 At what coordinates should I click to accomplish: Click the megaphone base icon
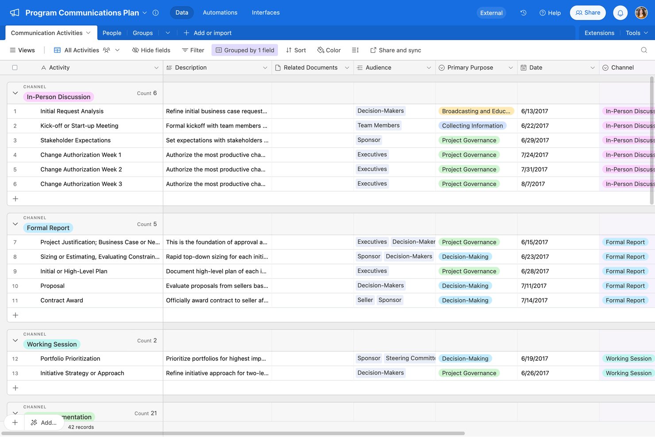click(15, 13)
